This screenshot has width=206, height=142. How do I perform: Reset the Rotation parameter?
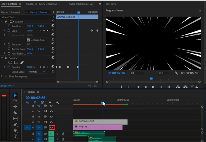coord(53,44)
